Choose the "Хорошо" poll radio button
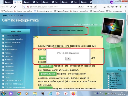The height and width of the screenshot is (96, 128). [x=109, y=87]
